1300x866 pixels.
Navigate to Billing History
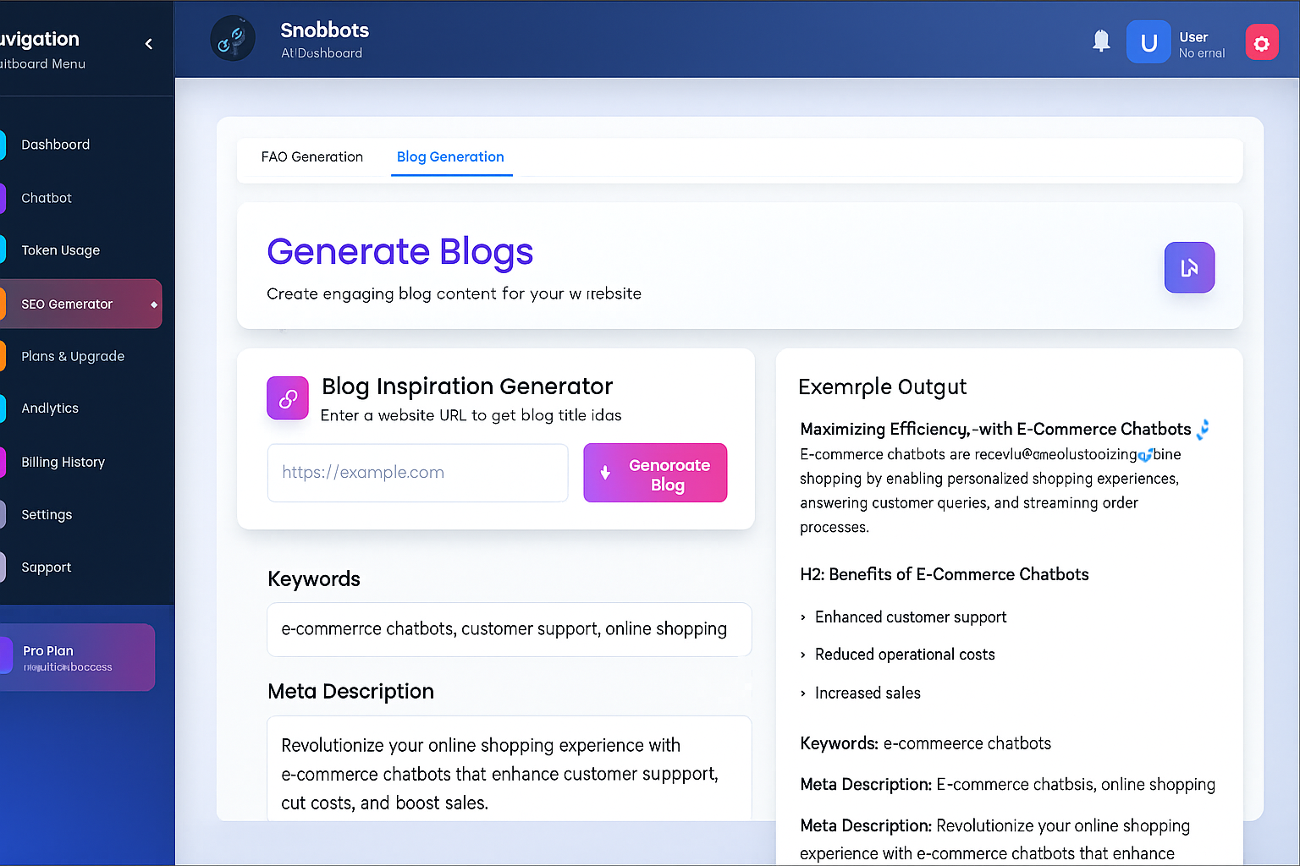[x=63, y=463]
